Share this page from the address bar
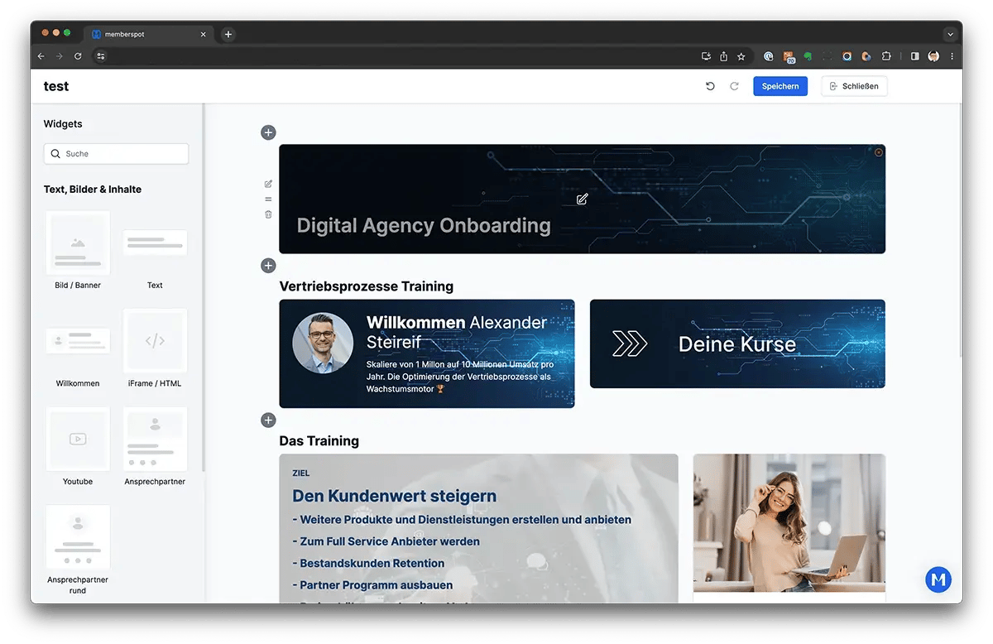 point(723,56)
